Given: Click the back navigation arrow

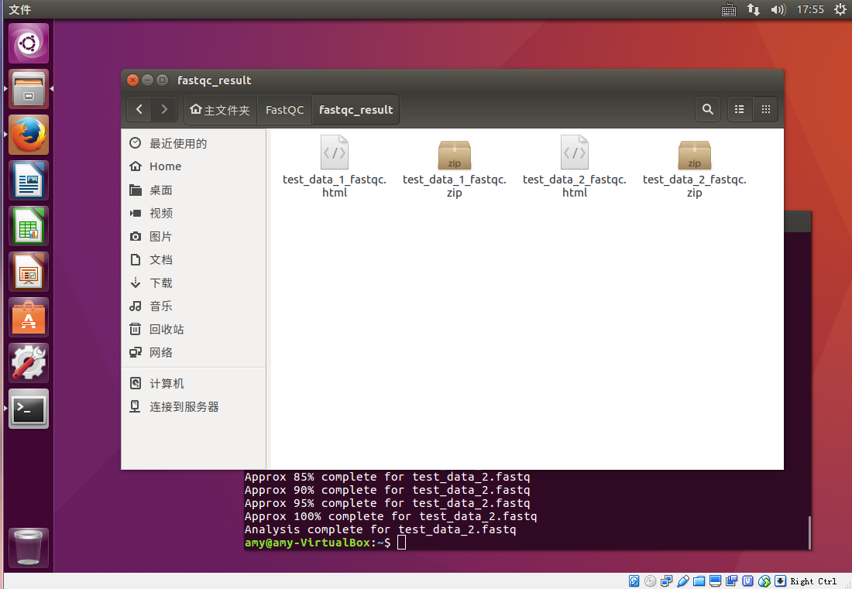Looking at the screenshot, I should (139, 109).
